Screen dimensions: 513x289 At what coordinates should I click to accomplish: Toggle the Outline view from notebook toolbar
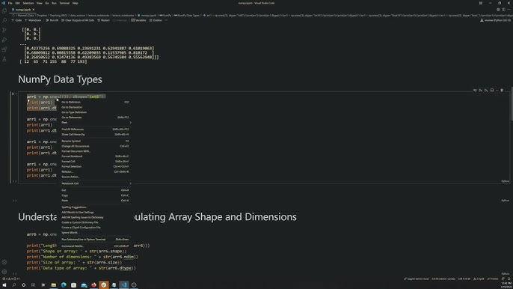156,20
